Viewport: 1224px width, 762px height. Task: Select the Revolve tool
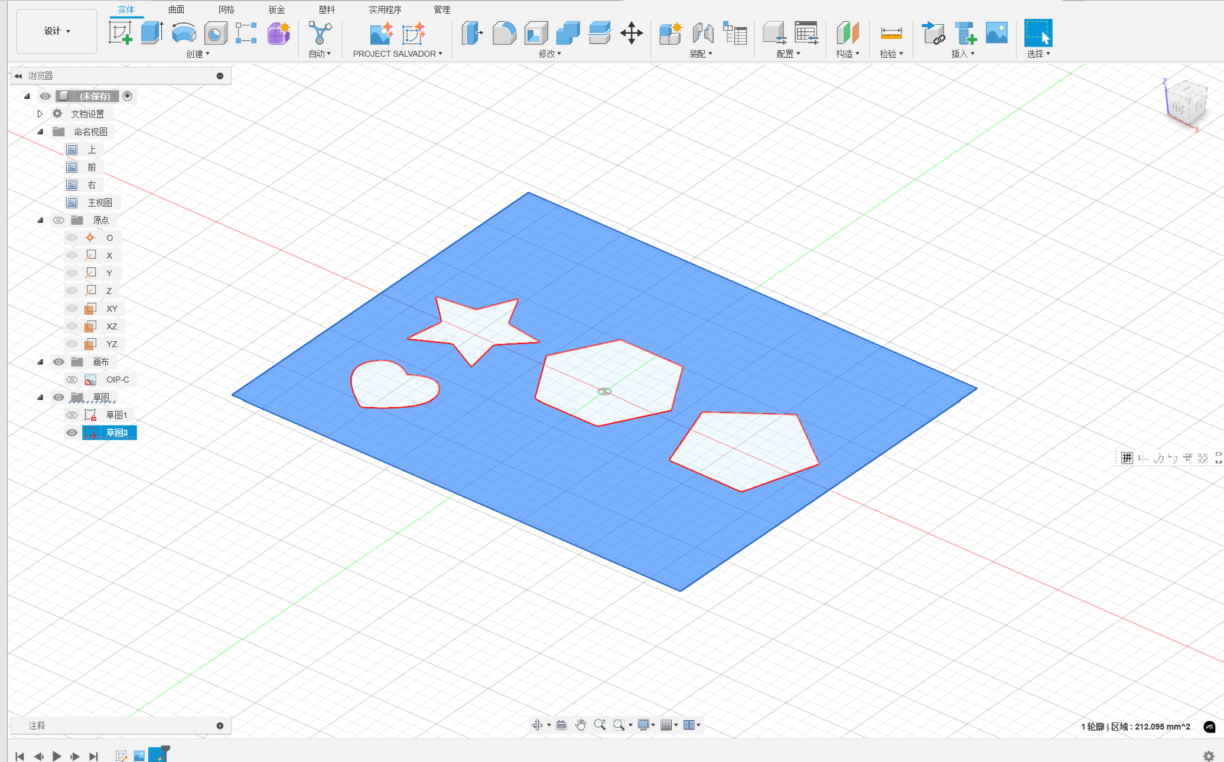(x=184, y=33)
